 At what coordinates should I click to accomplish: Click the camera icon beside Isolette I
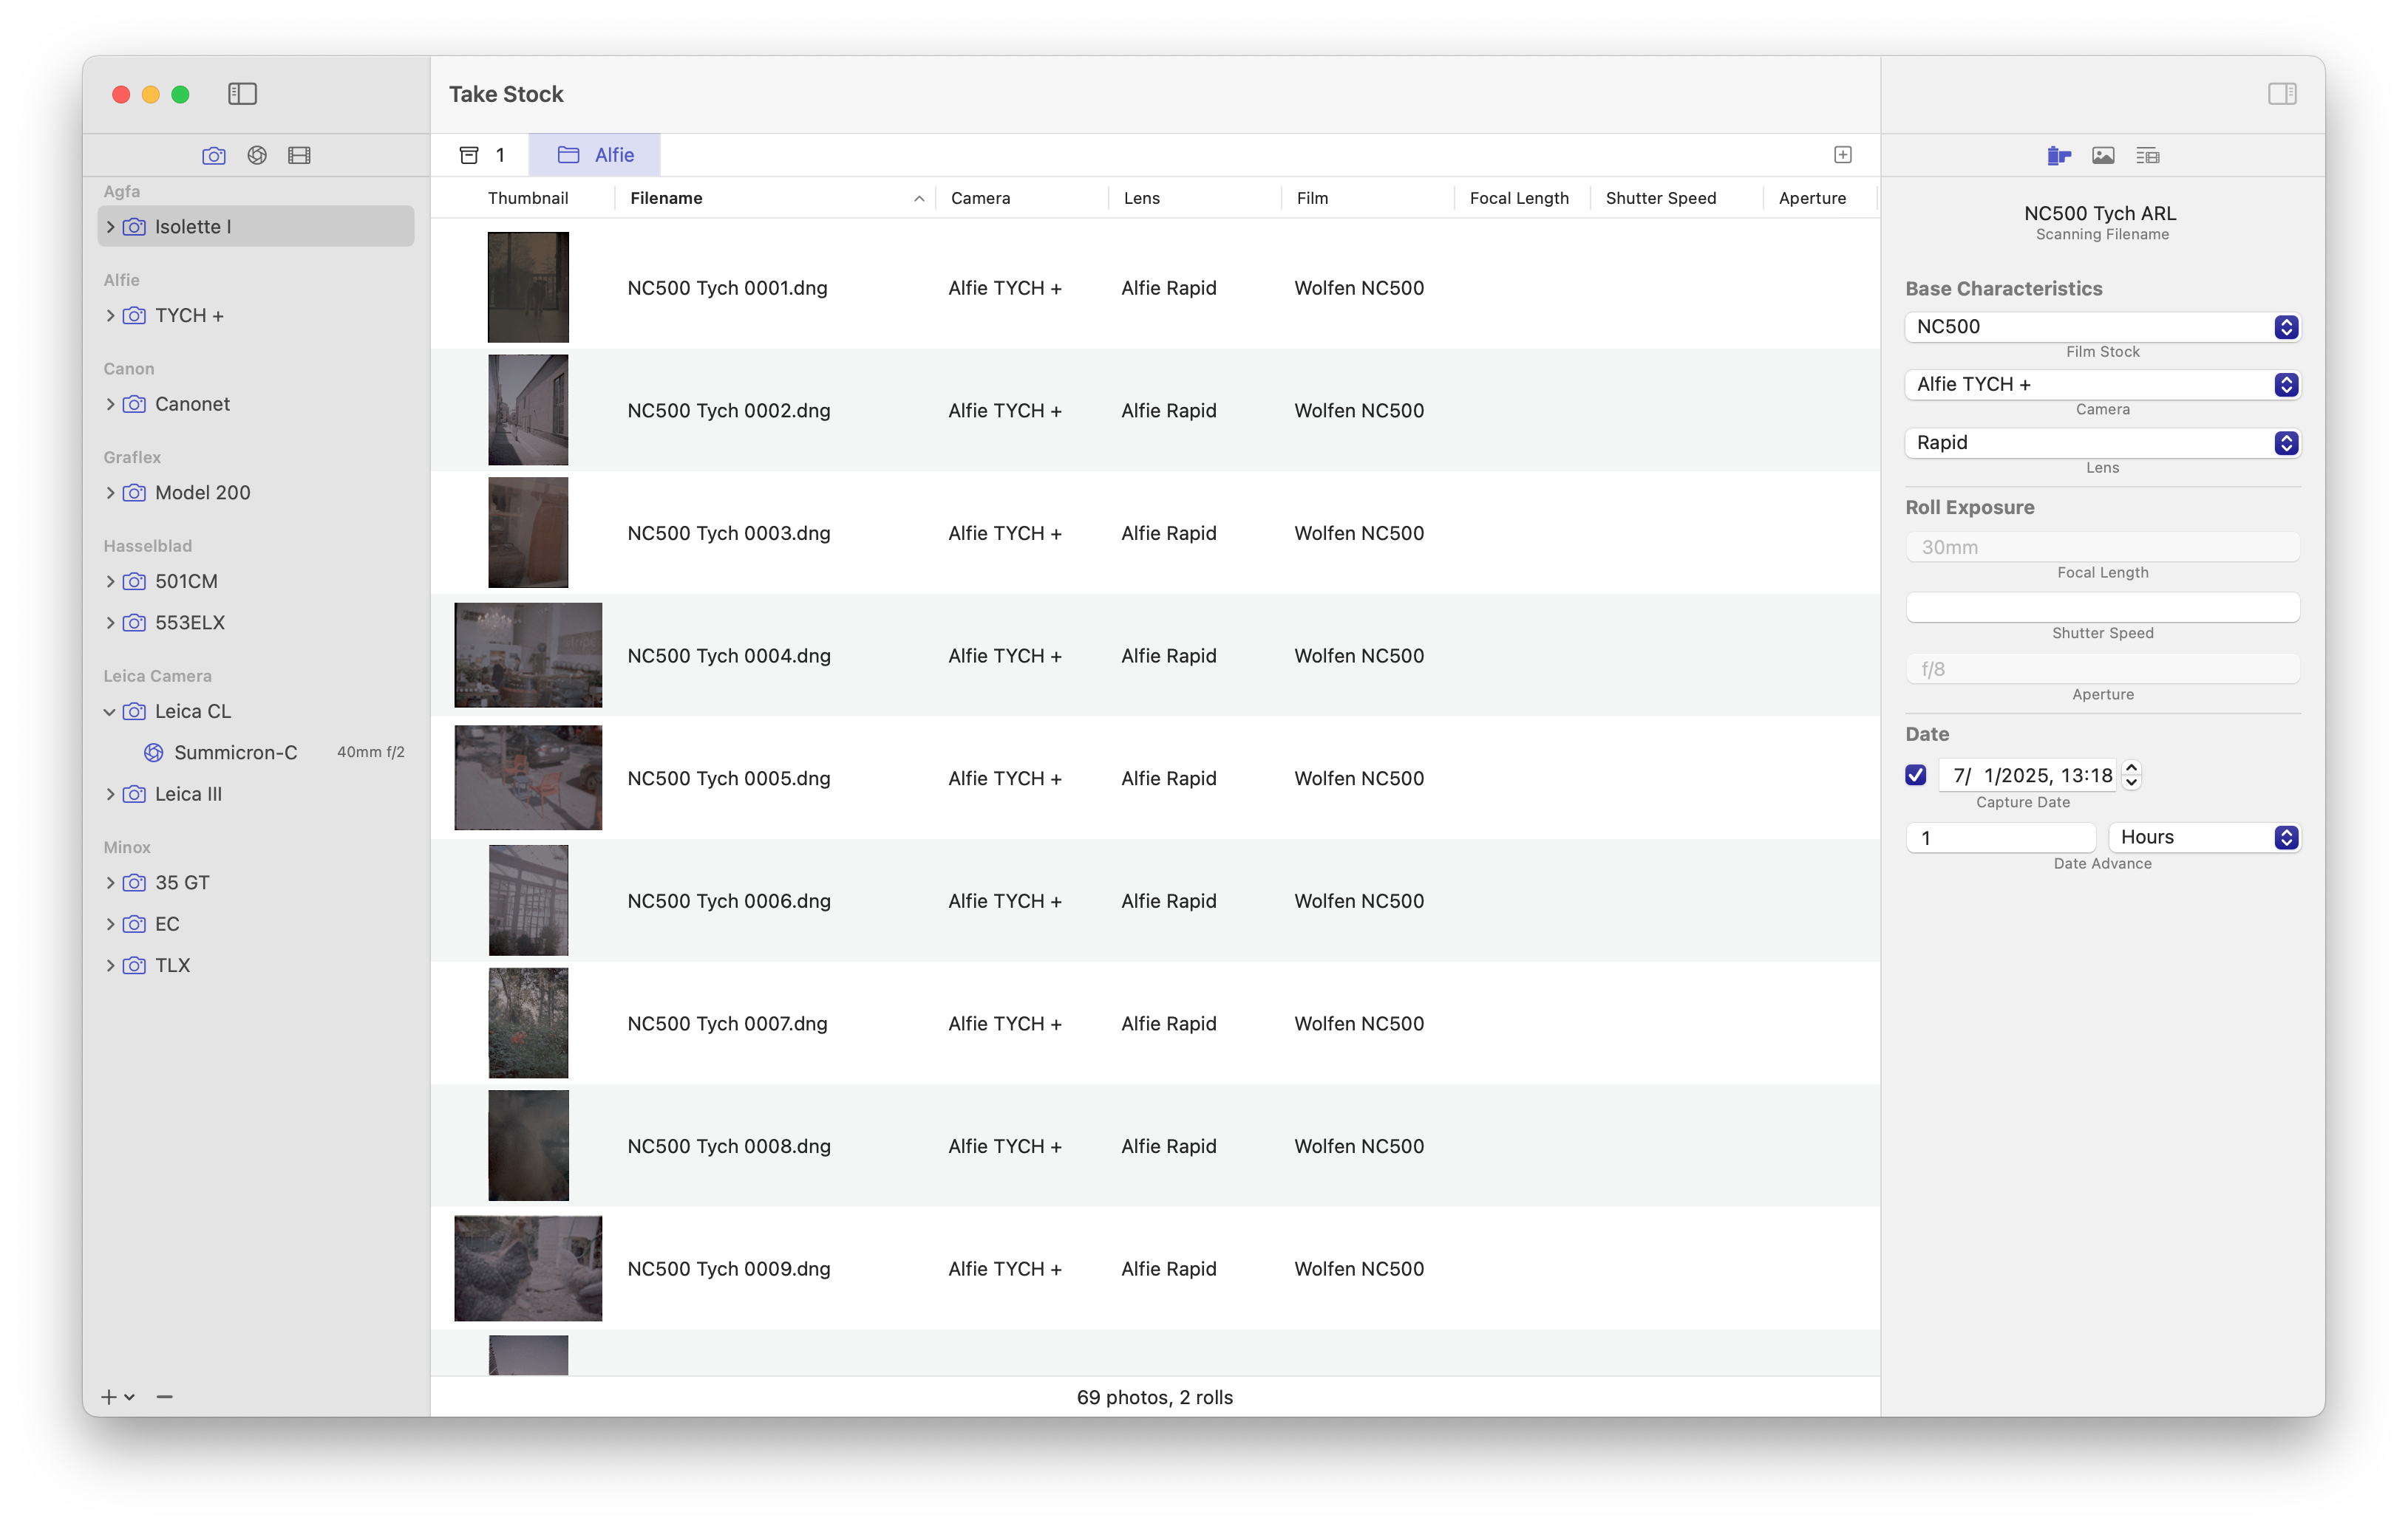click(134, 227)
